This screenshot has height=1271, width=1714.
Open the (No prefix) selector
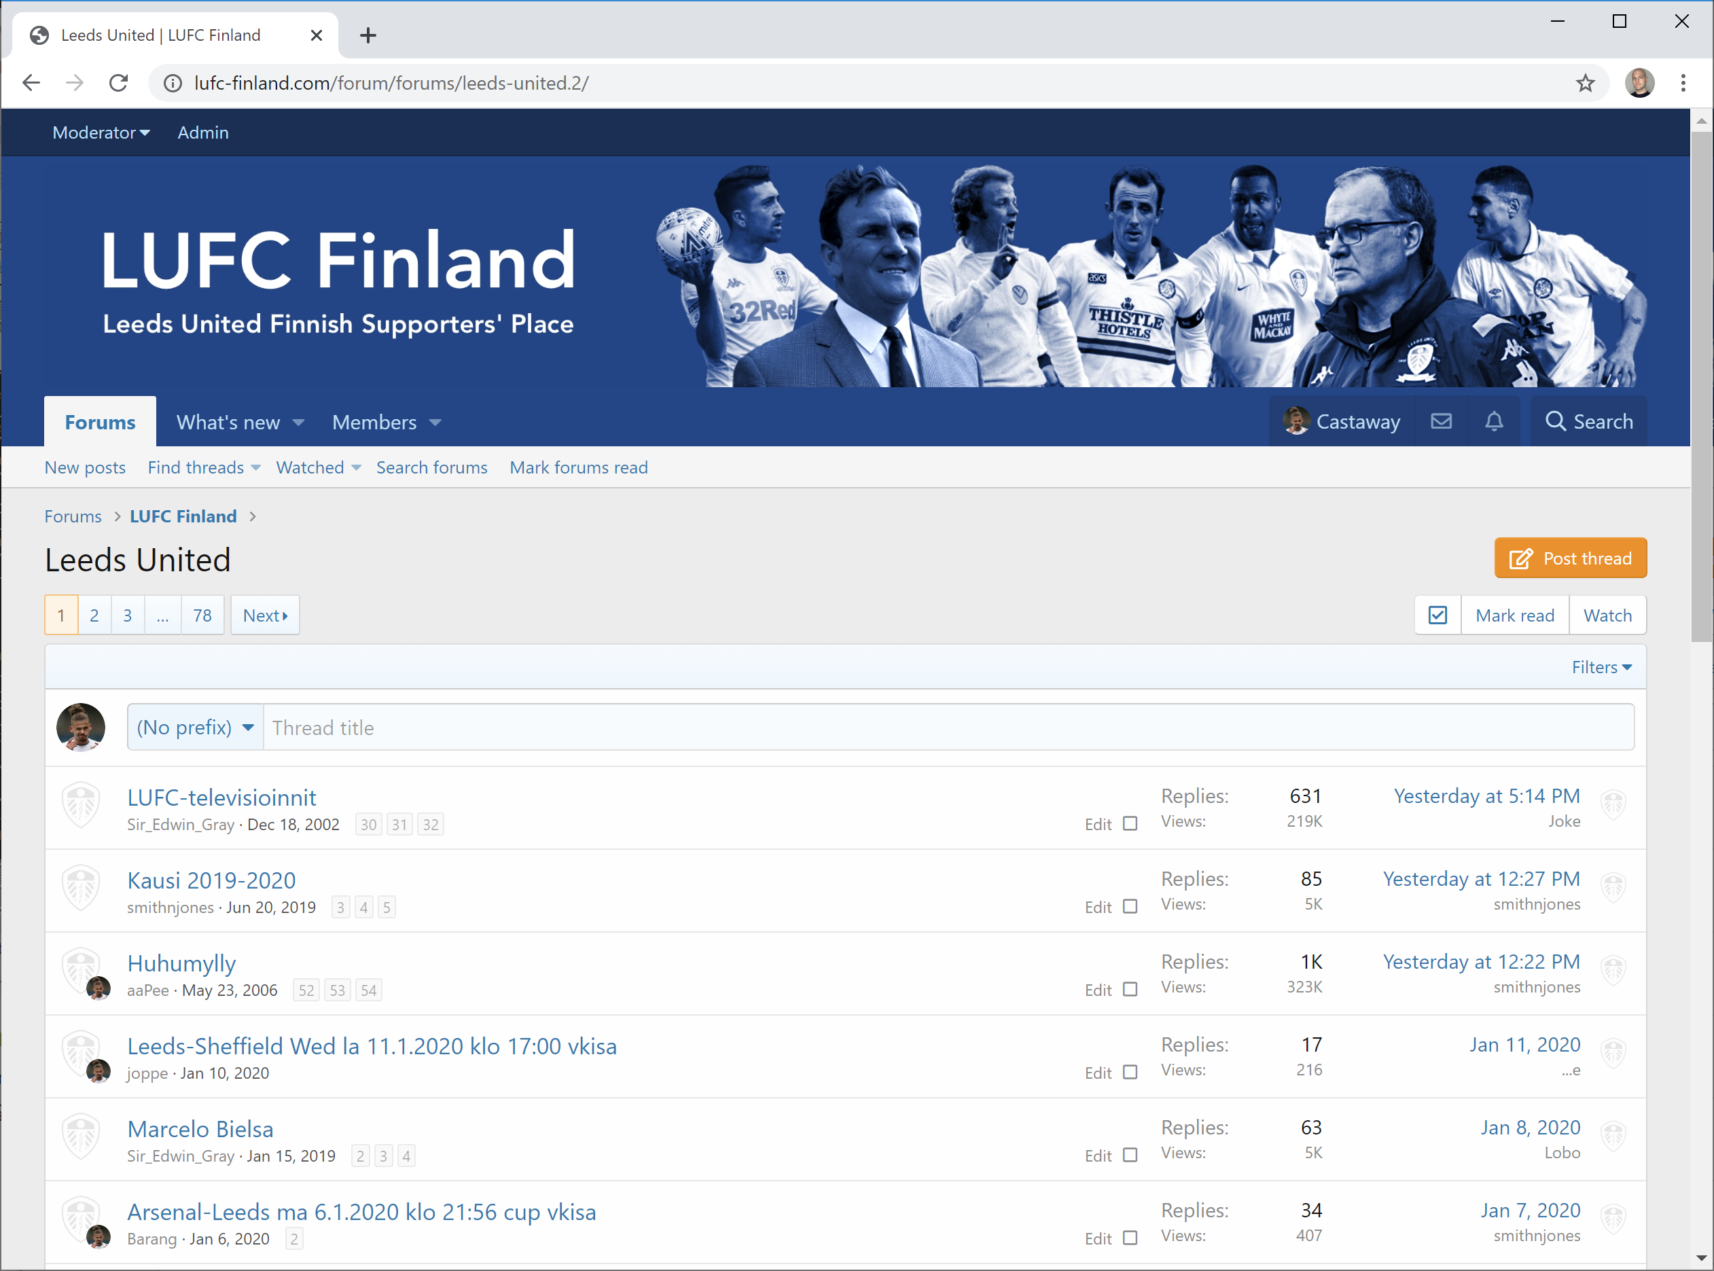[x=194, y=727]
